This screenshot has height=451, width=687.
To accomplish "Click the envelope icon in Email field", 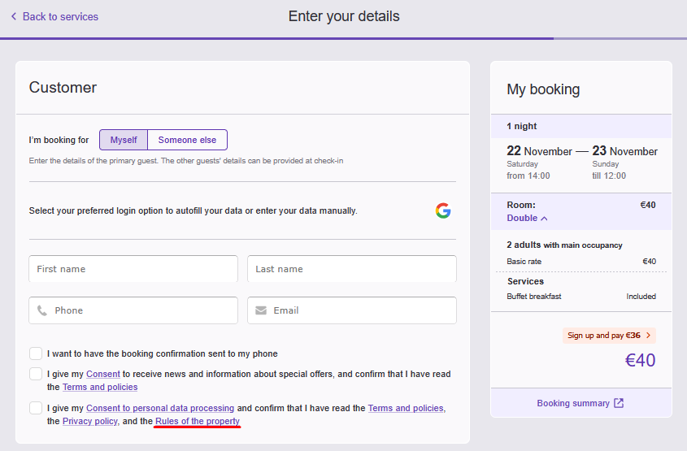I will (261, 310).
